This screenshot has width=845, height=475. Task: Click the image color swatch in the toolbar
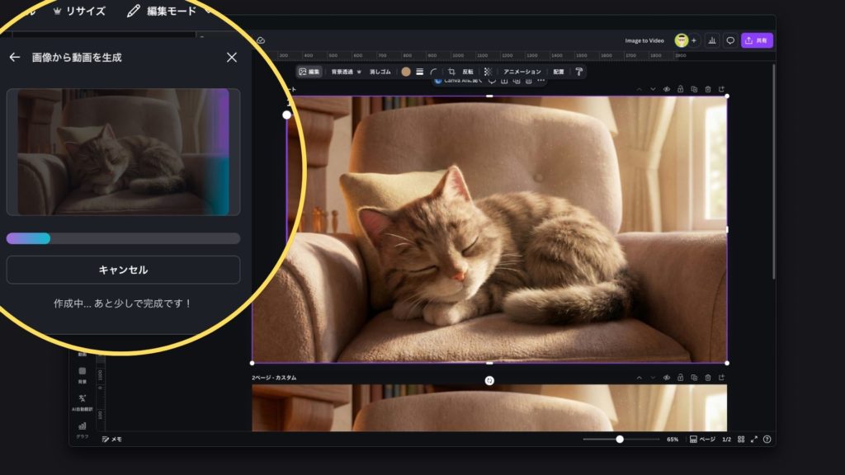(x=406, y=72)
